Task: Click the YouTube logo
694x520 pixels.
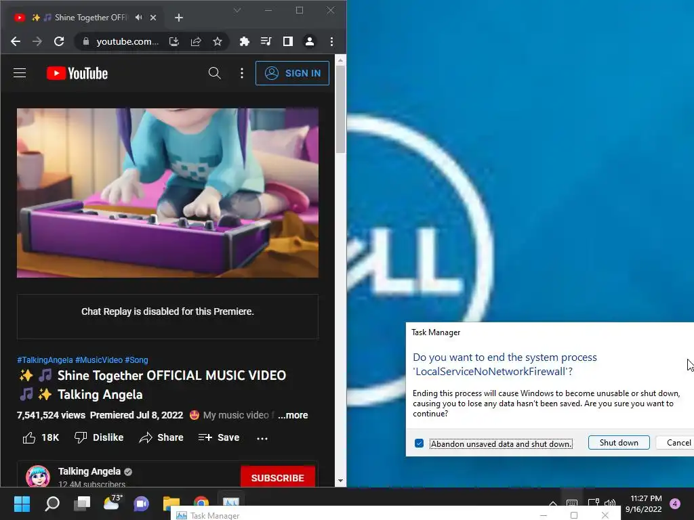Action: pos(77,73)
